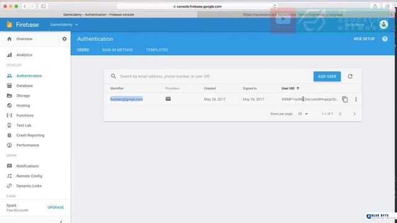Screen dimensions: 397x223
Task: Switch to the Users tab
Action: (83, 50)
